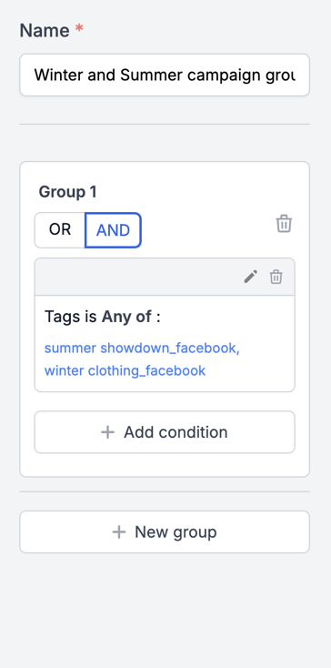Add a new condition to Group 1
The image size is (331, 668).
coord(165,432)
